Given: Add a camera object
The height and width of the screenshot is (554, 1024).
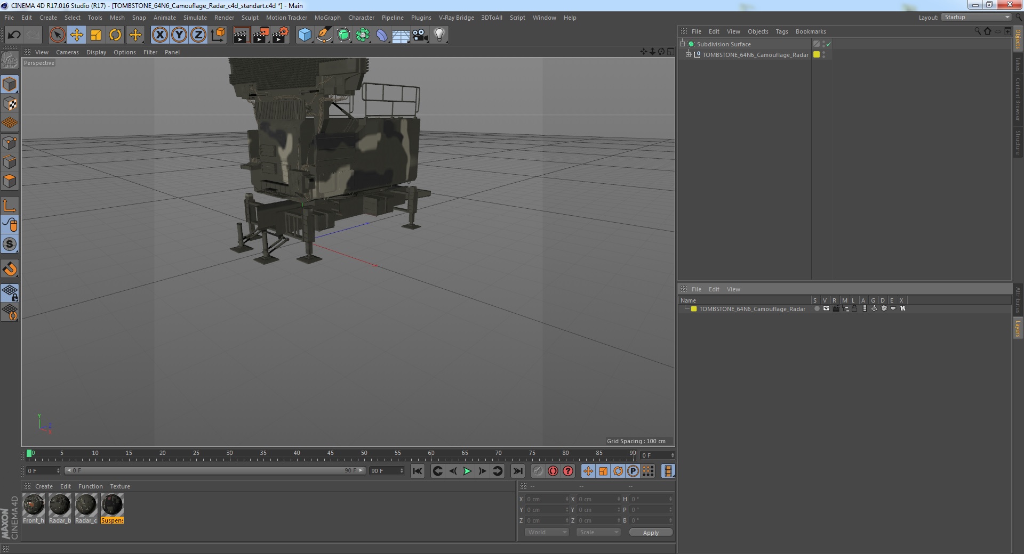Looking at the screenshot, I should click(420, 35).
